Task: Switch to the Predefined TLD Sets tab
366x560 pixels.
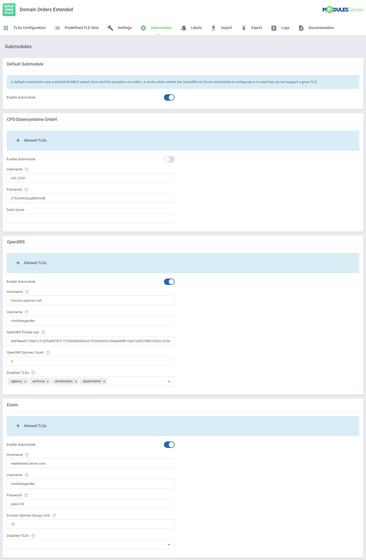Action: (x=77, y=28)
